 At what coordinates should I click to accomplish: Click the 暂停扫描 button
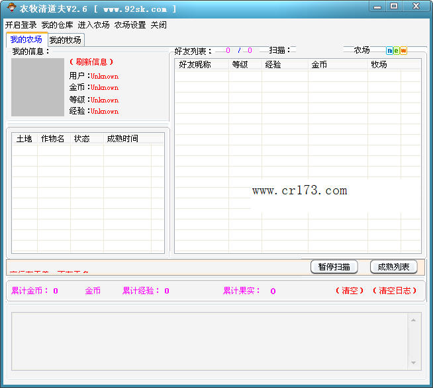point(334,266)
